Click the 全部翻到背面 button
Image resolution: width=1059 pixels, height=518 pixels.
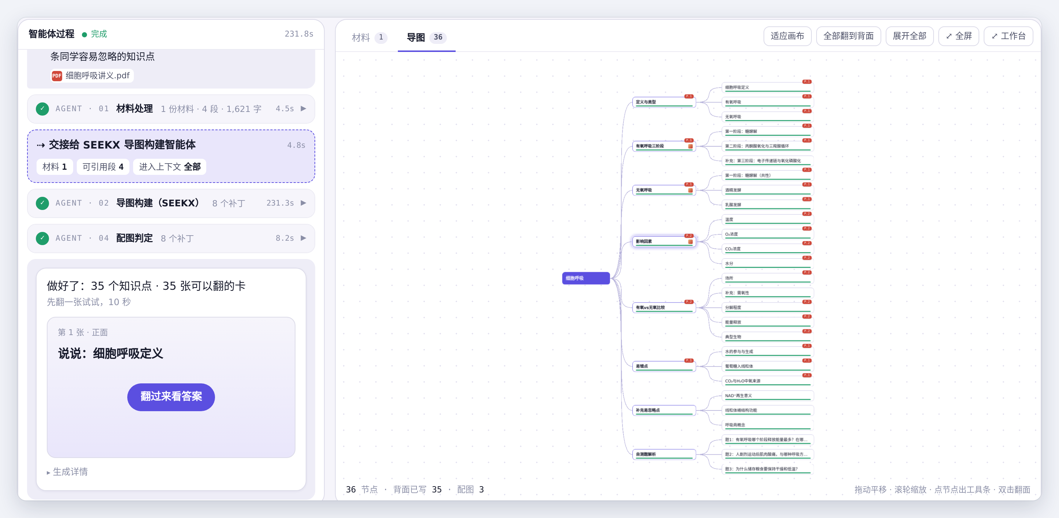(848, 36)
